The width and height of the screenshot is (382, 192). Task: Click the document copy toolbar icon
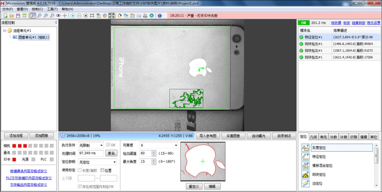tap(99, 16)
